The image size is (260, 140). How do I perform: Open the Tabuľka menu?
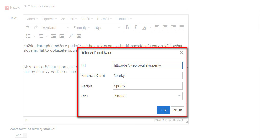tap(124, 19)
